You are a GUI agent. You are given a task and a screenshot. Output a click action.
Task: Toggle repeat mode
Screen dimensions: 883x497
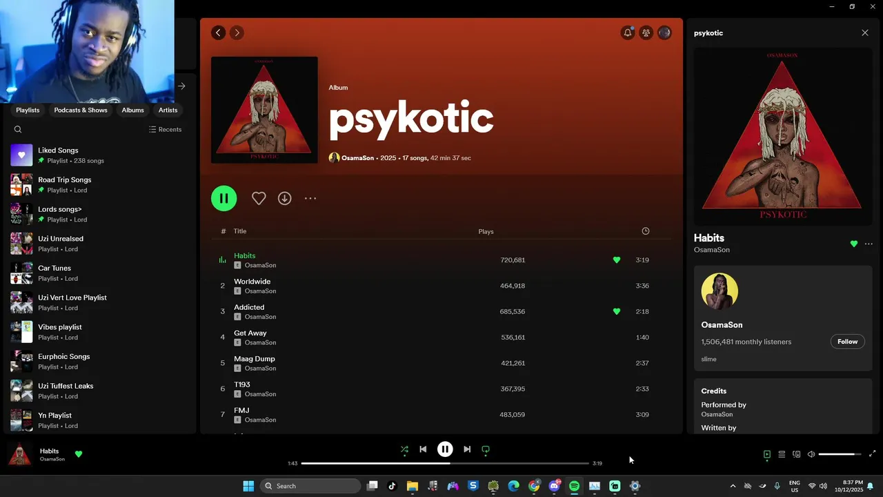point(486,449)
